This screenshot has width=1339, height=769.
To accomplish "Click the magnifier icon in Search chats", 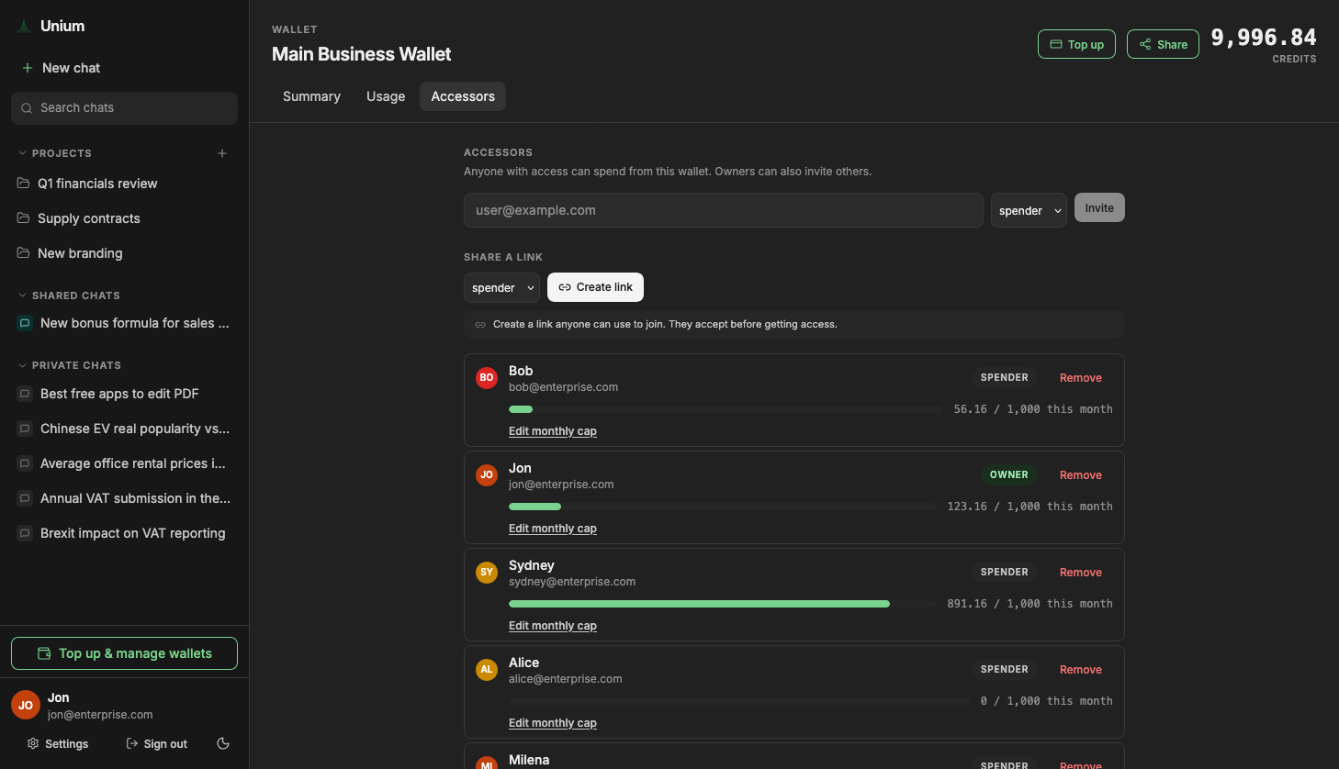I will (27, 108).
